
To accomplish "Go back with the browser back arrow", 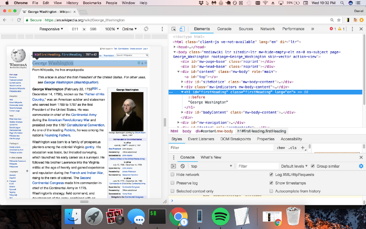I will [x=5, y=20].
